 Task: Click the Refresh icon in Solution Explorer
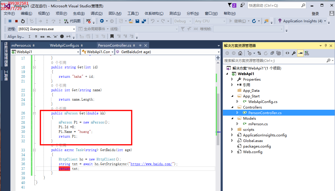[266, 53]
